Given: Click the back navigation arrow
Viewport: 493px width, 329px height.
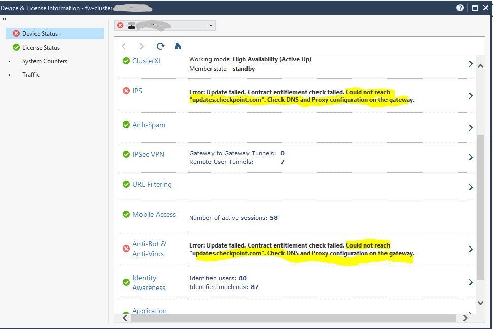Looking at the screenshot, I should [x=124, y=46].
